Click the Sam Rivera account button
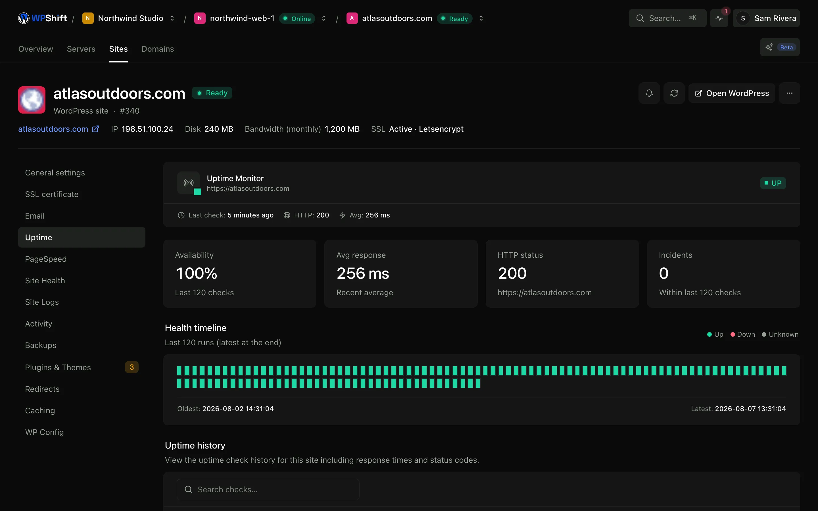The image size is (818, 511). (766, 18)
